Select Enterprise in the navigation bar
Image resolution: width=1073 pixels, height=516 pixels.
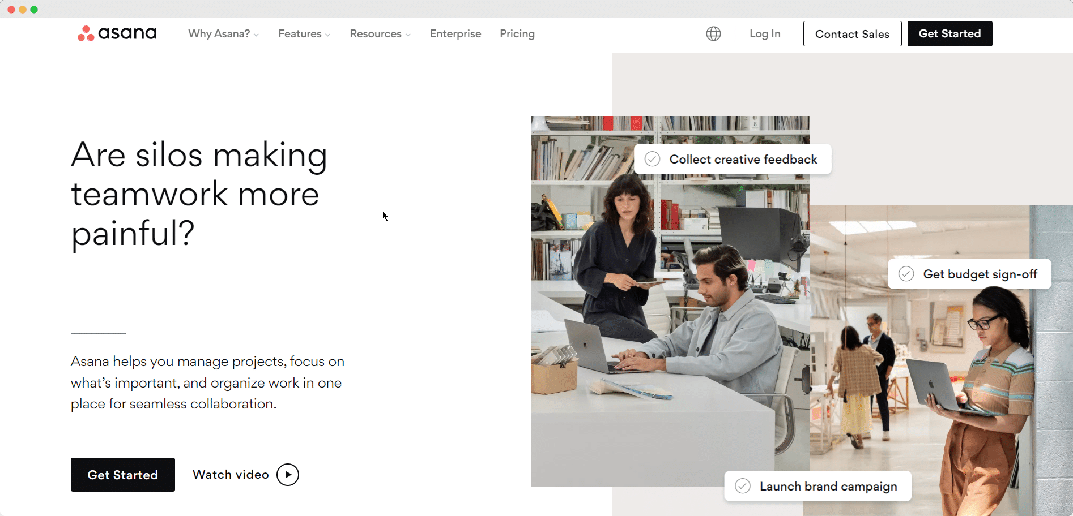455,34
